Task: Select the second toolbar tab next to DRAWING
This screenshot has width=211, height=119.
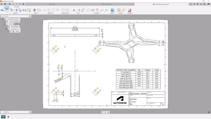Action: pos(16,7)
